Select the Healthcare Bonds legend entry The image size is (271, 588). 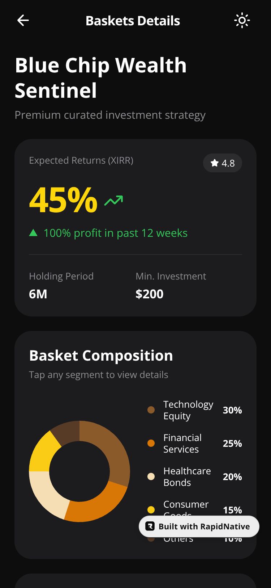tap(195, 476)
